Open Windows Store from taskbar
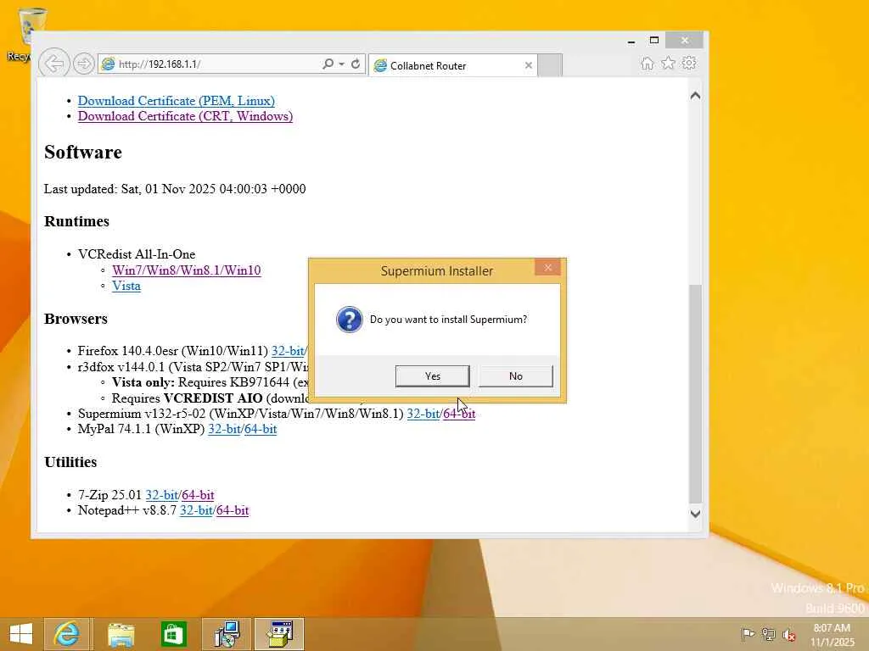Viewport: 869px width, 651px height. [173, 634]
